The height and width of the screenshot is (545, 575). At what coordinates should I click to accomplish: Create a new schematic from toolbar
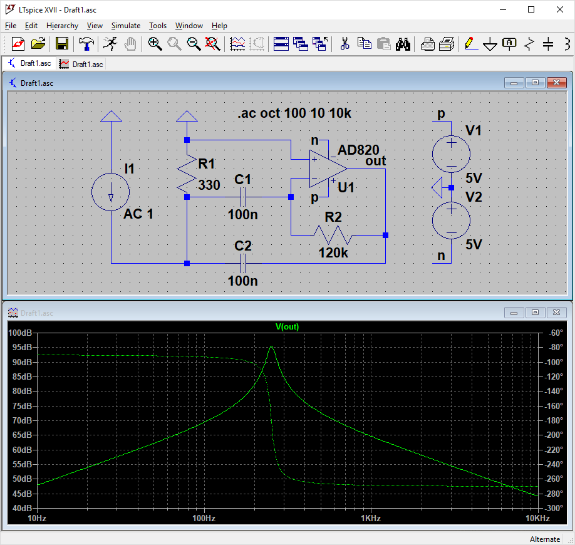[x=18, y=44]
